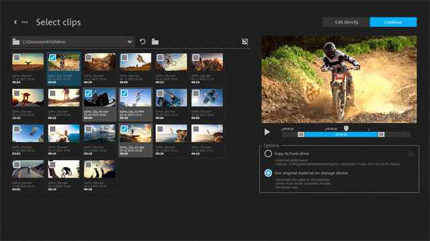
Task: Select Use original material on storage device
Action: [x=268, y=173]
